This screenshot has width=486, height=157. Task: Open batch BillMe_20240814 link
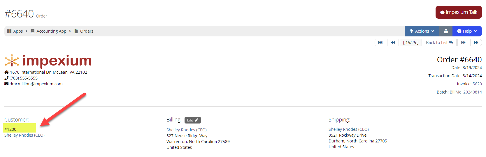[x=466, y=92]
